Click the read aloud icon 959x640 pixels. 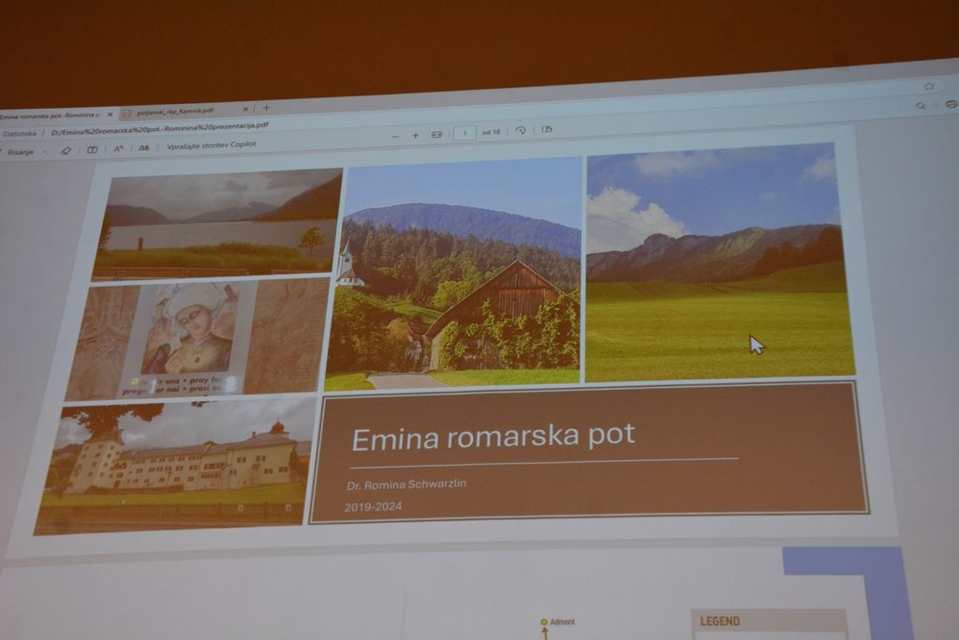pos(143,147)
